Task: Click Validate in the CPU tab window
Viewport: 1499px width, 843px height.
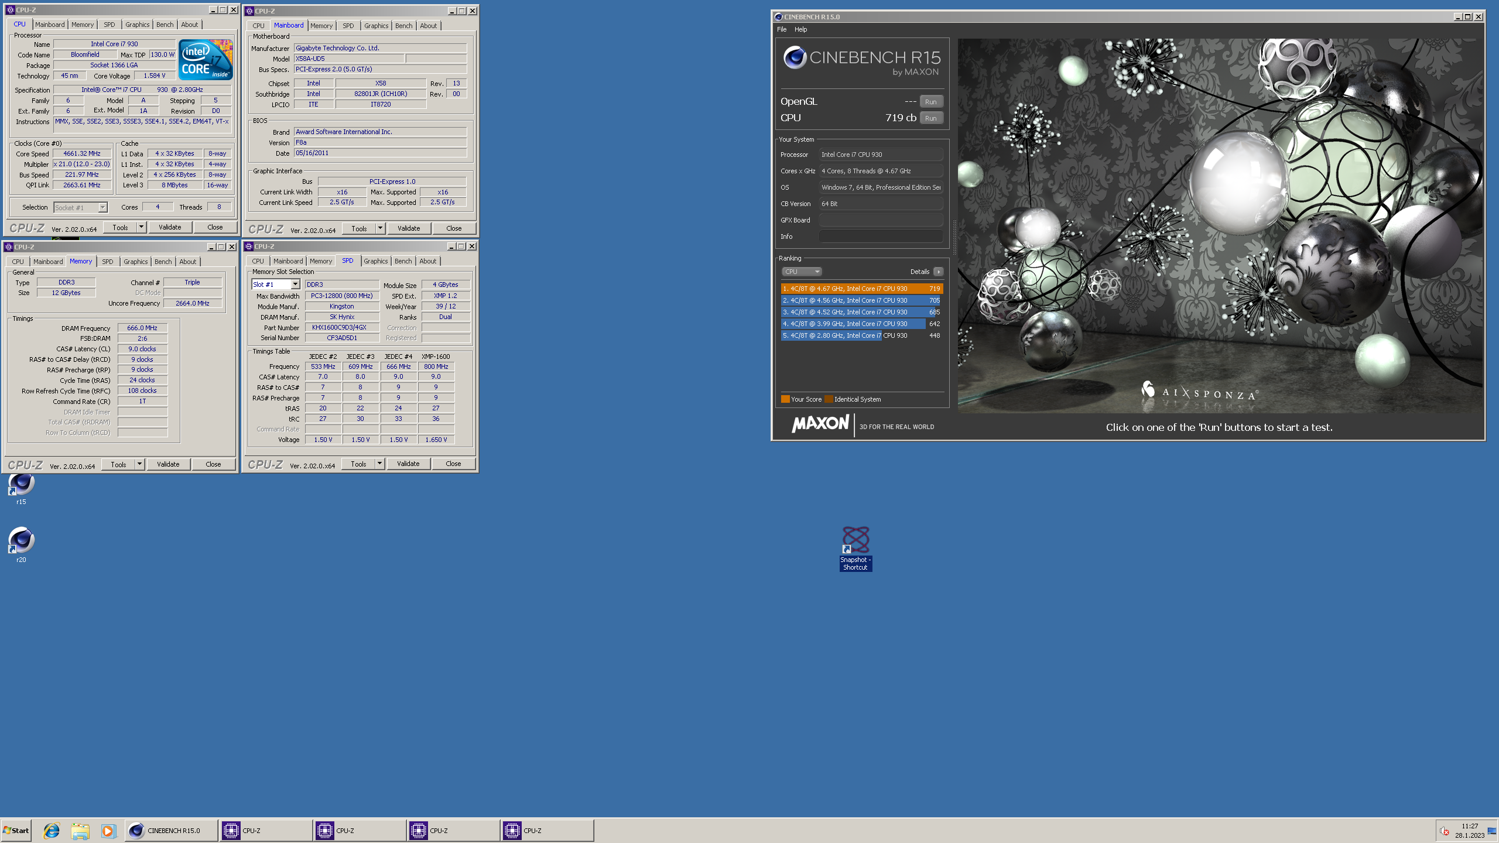Action: tap(170, 227)
